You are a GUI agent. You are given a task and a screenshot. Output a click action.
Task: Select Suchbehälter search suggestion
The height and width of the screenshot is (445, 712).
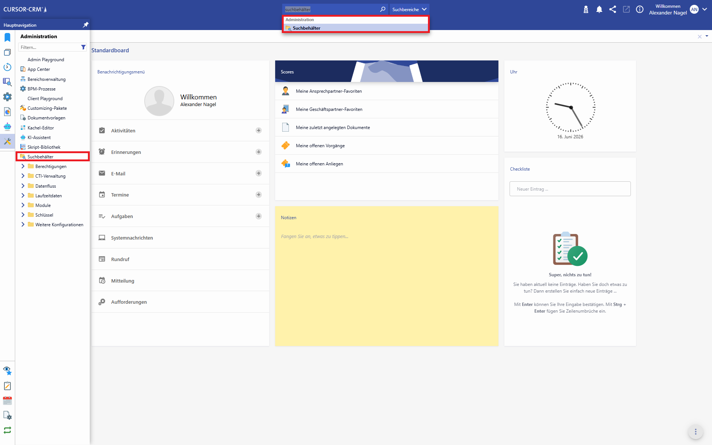(356, 28)
